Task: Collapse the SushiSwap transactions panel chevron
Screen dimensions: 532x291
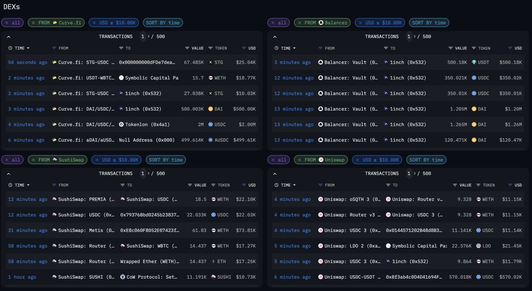Action: 8,174
